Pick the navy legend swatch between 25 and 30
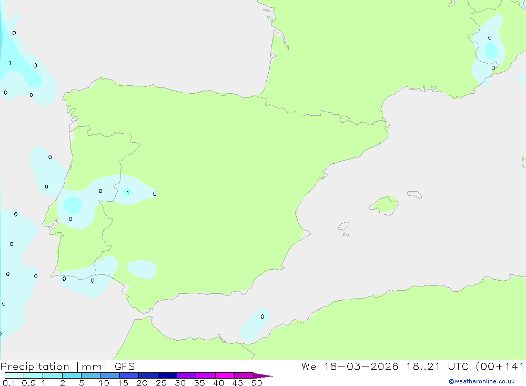Screen dimensions: 526x386 pos(167,375)
